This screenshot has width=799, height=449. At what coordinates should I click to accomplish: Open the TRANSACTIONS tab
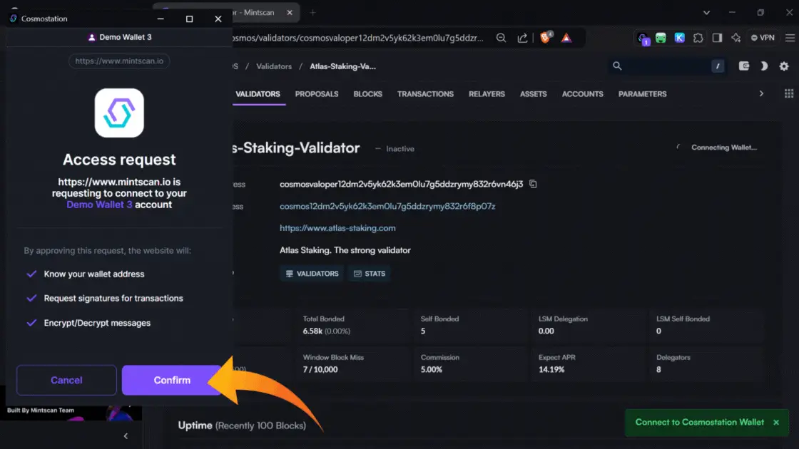click(425, 94)
